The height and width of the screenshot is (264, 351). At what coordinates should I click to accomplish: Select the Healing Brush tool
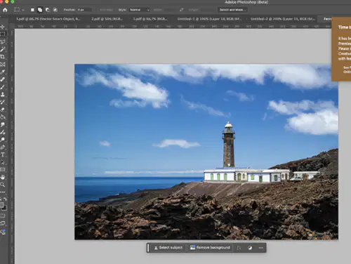[3, 79]
